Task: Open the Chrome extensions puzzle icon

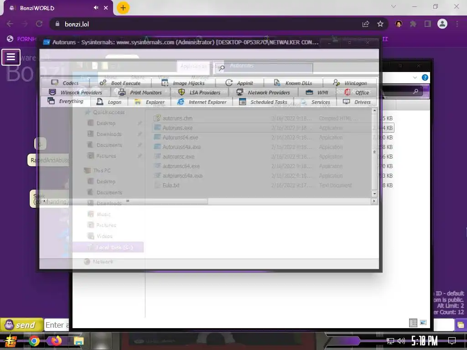Action: [413, 24]
